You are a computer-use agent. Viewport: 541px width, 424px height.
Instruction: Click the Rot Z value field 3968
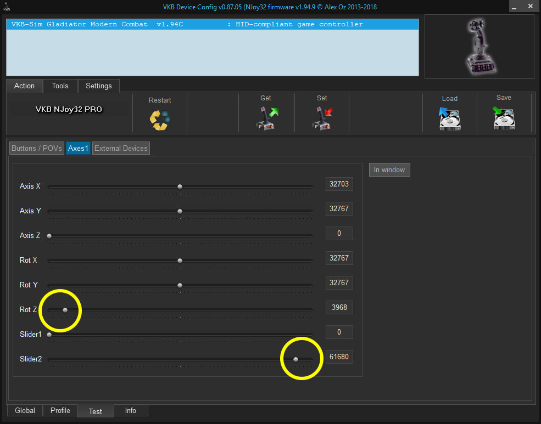[x=339, y=307]
